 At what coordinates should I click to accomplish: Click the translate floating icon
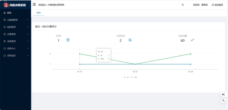223,100
